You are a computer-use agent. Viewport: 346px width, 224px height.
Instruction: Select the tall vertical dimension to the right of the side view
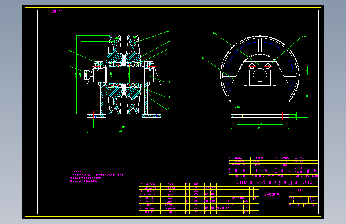308,92
